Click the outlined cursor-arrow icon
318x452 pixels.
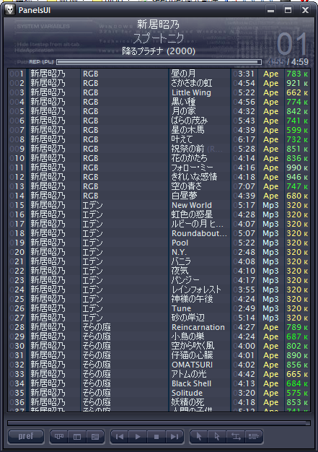217,436
